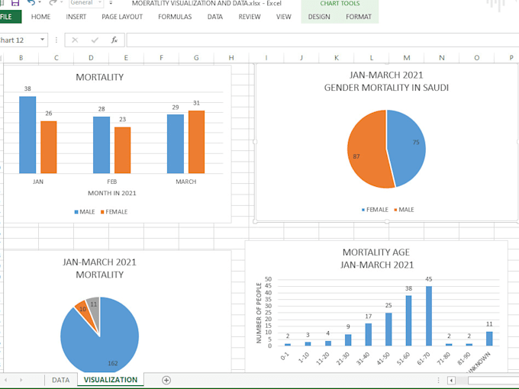Click the JAN-MARCH 2021 MORTALITY pie chart title

click(100, 268)
